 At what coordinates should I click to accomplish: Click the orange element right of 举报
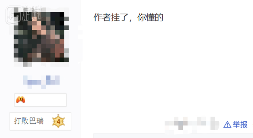click(252, 125)
